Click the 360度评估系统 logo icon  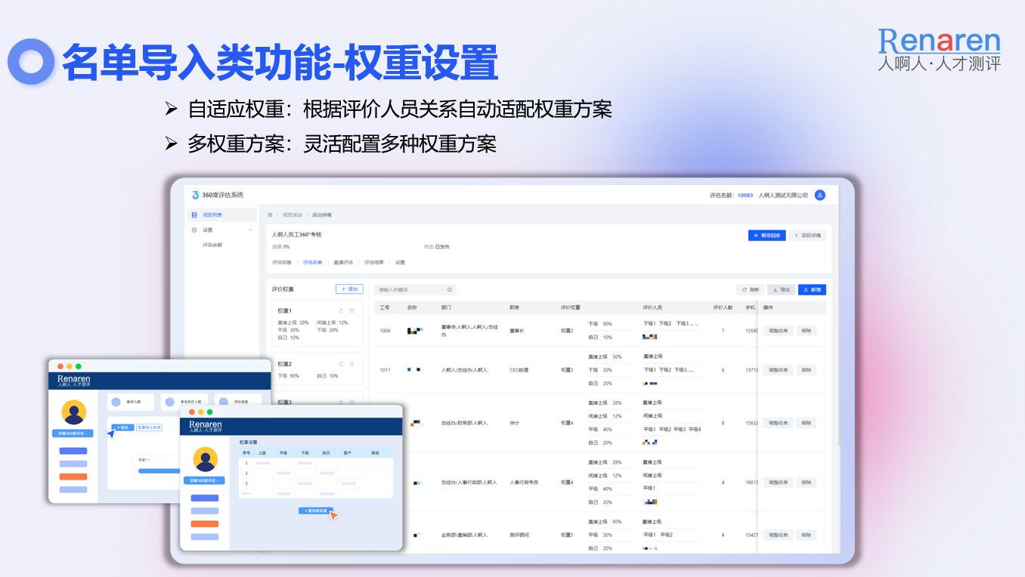[x=195, y=195]
